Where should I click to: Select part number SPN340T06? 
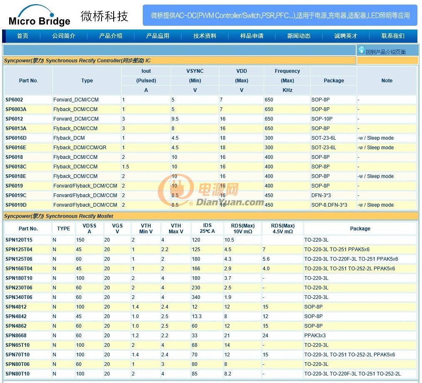[x=19, y=297]
